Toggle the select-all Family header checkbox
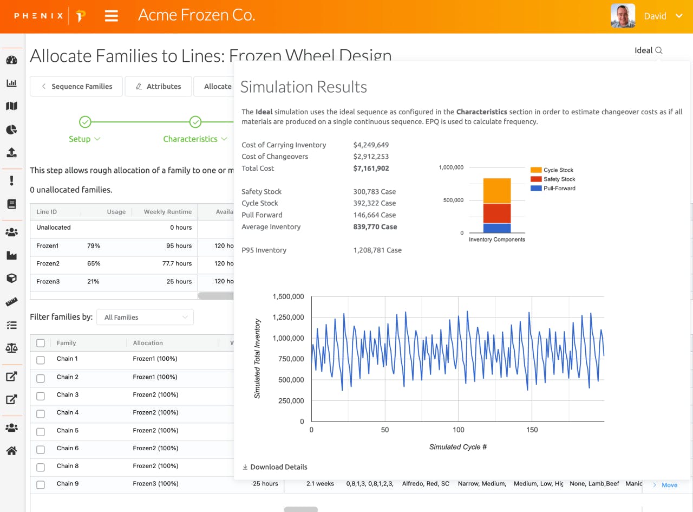693x512 pixels. point(41,343)
